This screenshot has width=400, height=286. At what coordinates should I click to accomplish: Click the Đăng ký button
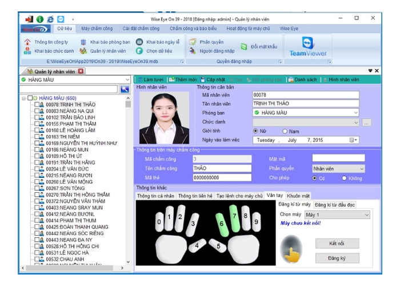point(337,258)
